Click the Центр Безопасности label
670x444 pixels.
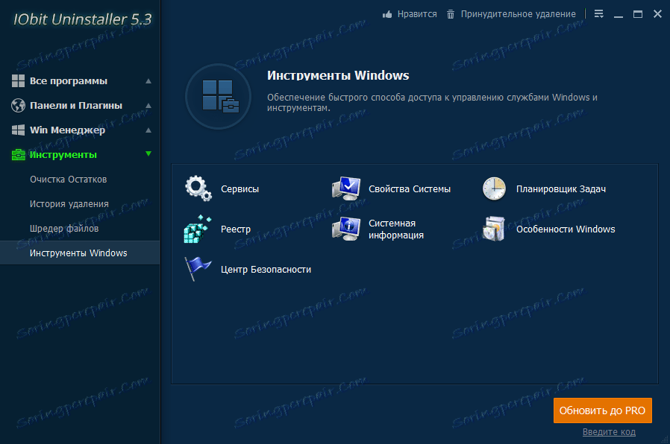click(266, 270)
